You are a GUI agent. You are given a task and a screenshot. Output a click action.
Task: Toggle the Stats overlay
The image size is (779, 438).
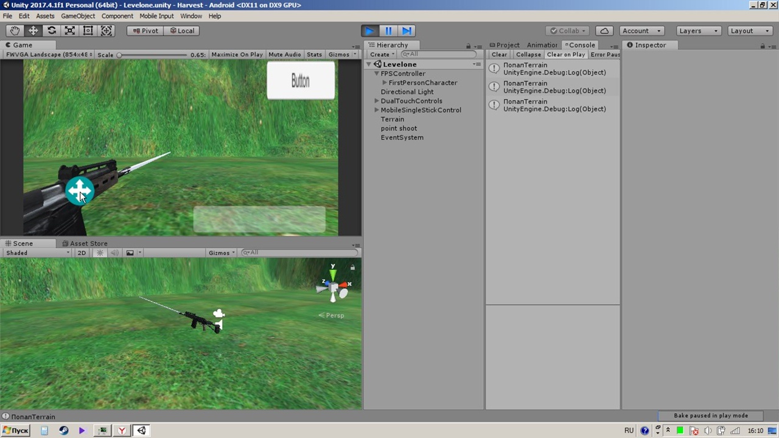click(314, 55)
